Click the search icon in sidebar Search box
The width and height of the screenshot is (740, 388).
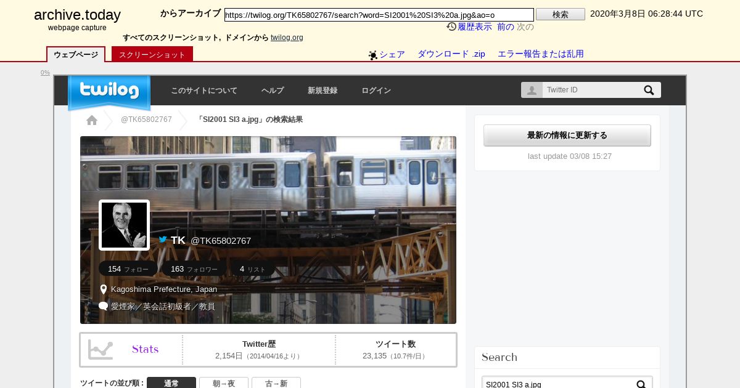641,384
